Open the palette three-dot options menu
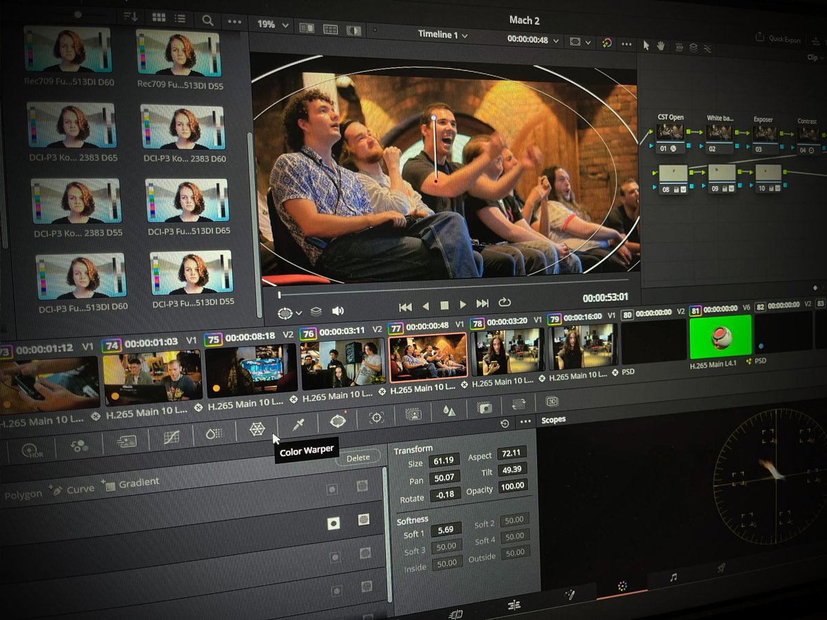This screenshot has height=620, width=827. point(525,422)
